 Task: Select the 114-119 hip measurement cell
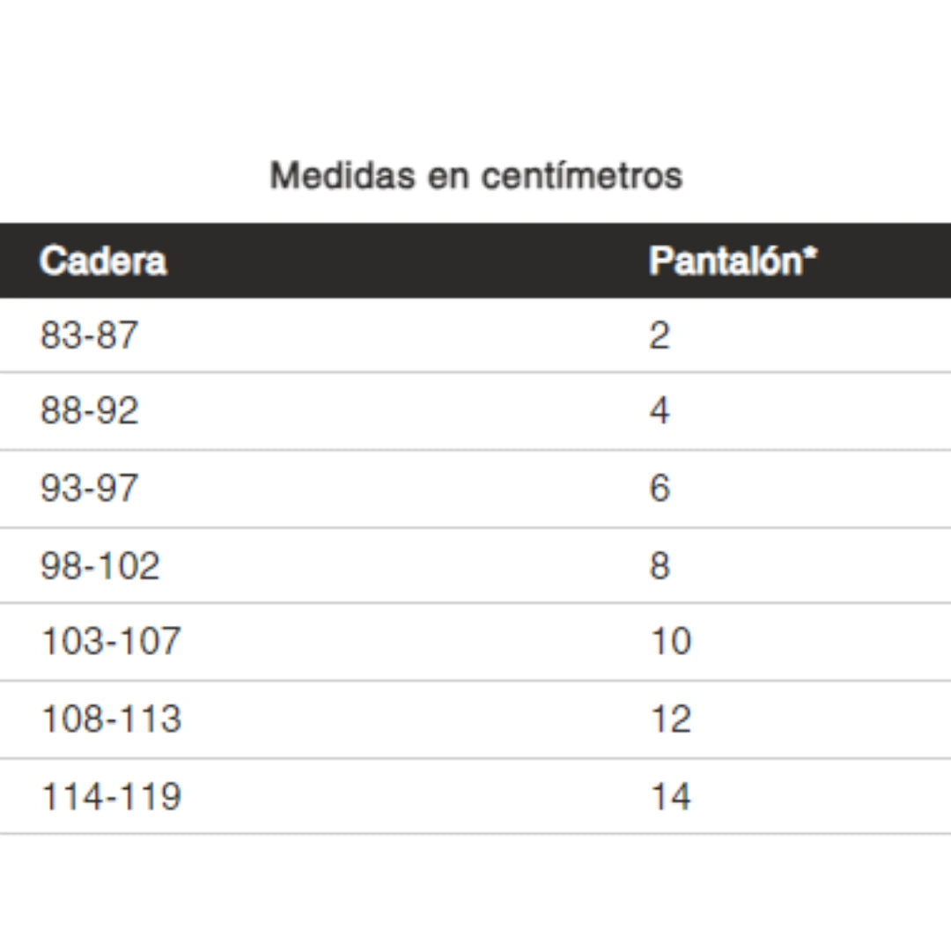coord(111,796)
